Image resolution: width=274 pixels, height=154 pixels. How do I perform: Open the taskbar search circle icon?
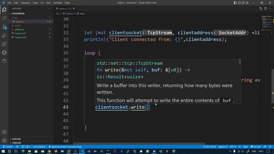9,151
